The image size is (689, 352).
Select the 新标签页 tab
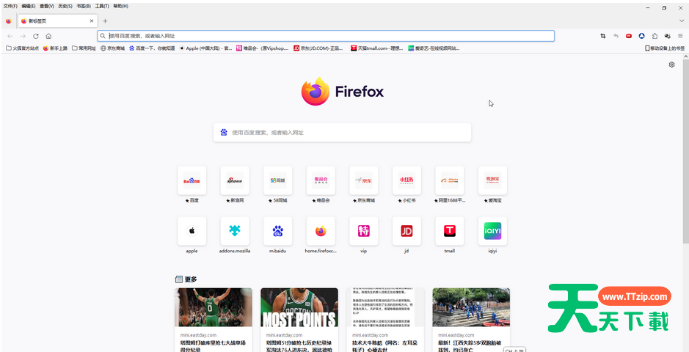(57, 21)
